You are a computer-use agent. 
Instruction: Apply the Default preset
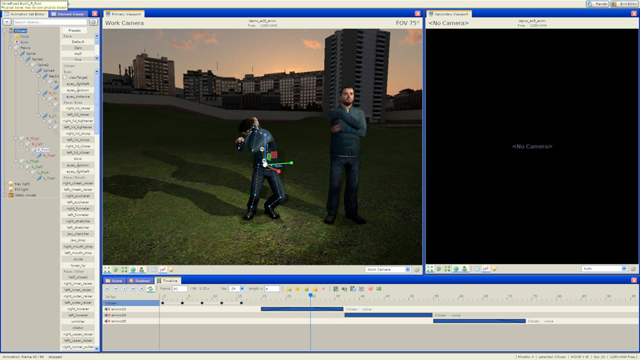[x=78, y=41]
